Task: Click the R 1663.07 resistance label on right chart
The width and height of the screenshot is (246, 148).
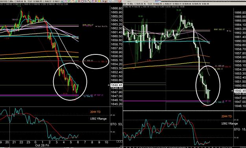Action: tap(219, 29)
